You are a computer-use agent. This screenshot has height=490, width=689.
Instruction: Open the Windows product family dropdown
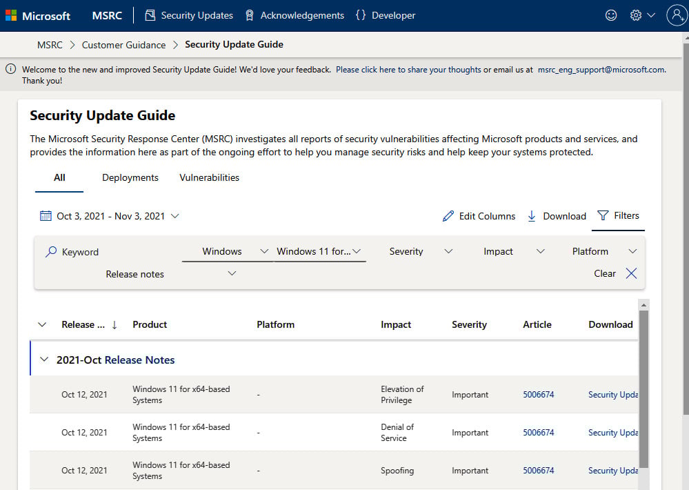tap(228, 252)
